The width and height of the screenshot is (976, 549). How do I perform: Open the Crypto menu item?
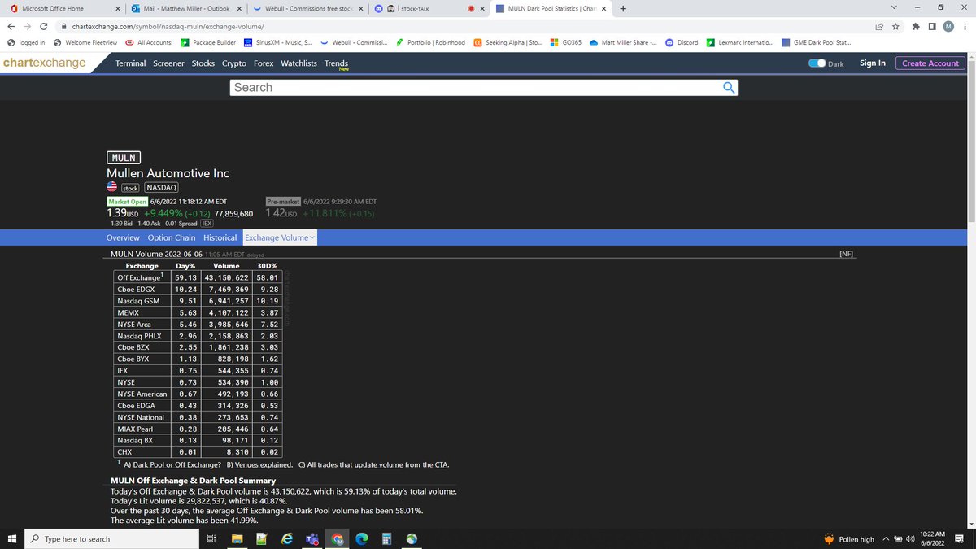[234, 63]
